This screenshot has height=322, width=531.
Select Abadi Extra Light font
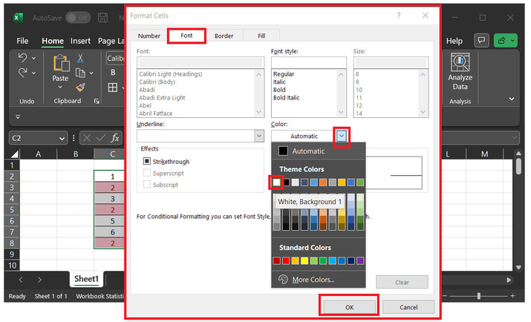tap(162, 98)
